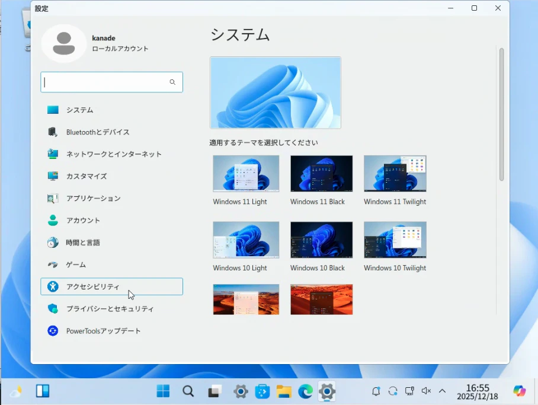
Task: Select the light desert dunes theme thumbnail
Action: 246,299
